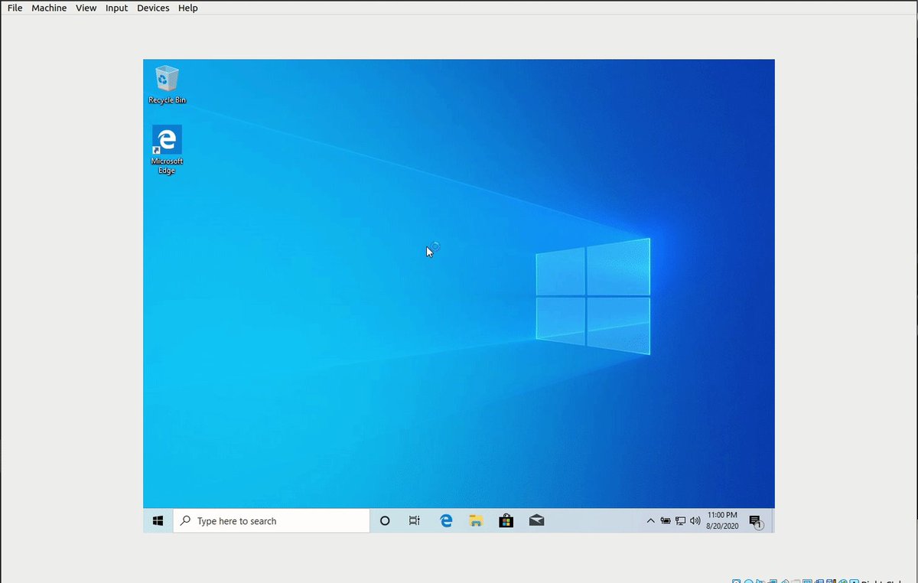Open the VirtualBox View menu
Viewport: 918px width, 583px height.
coord(86,8)
